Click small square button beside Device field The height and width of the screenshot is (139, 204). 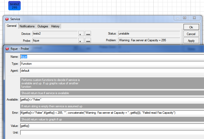coord(81,34)
